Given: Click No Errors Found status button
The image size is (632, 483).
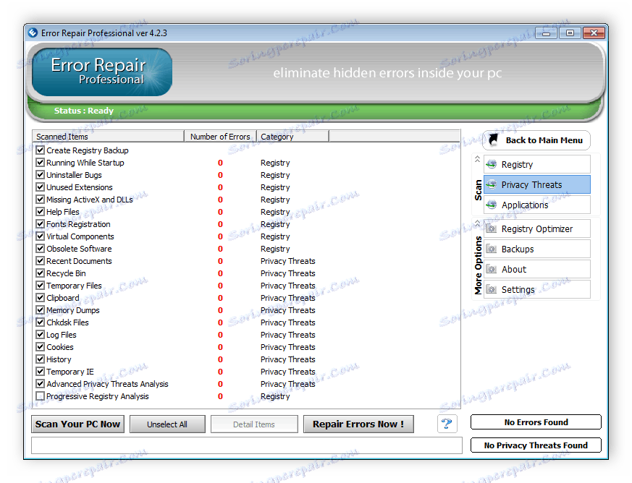Looking at the screenshot, I should tap(536, 422).
